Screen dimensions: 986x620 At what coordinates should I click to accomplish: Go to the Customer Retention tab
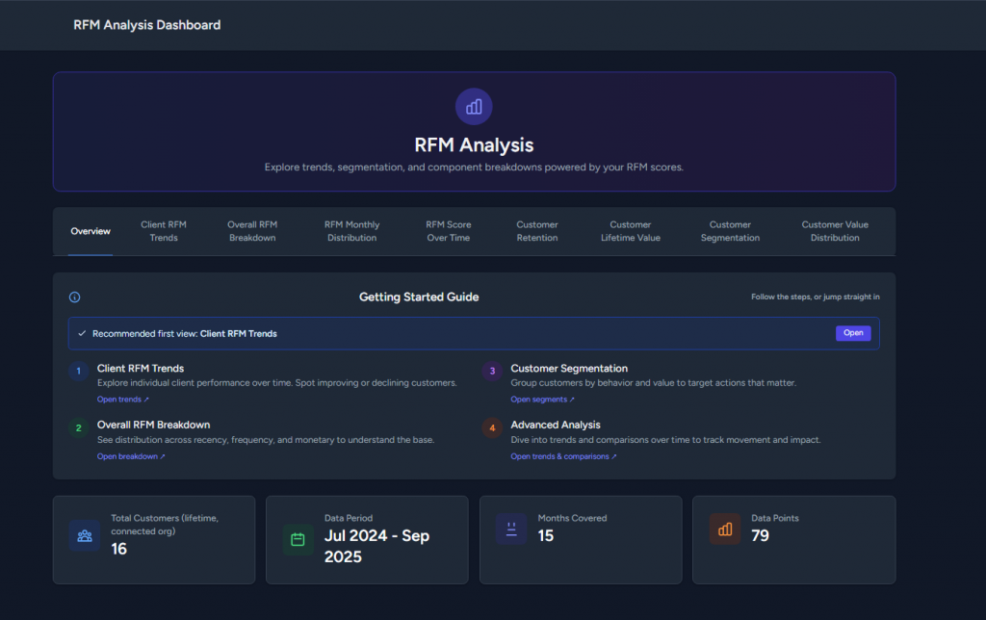[537, 231]
